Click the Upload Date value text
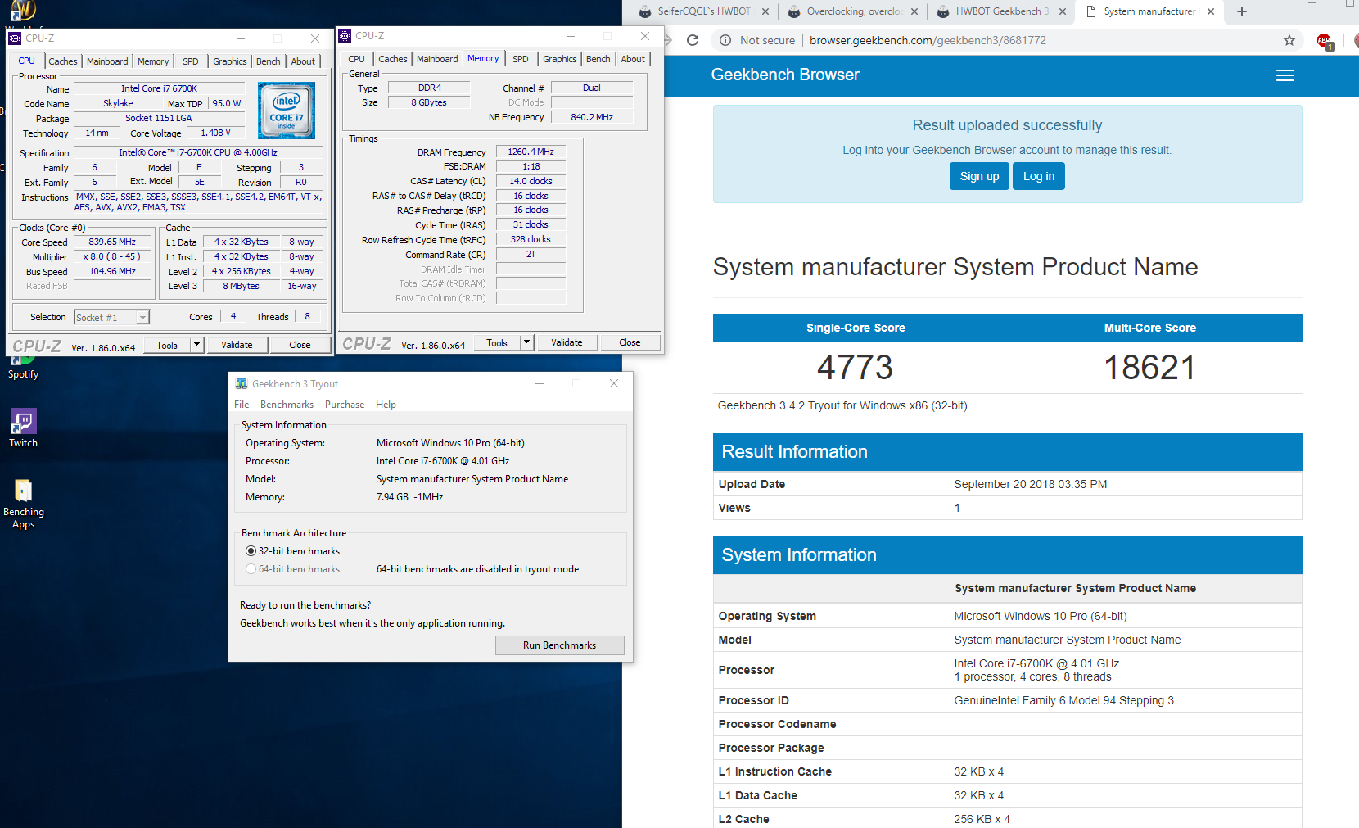Viewport: 1359px width, 828px height. click(1030, 484)
